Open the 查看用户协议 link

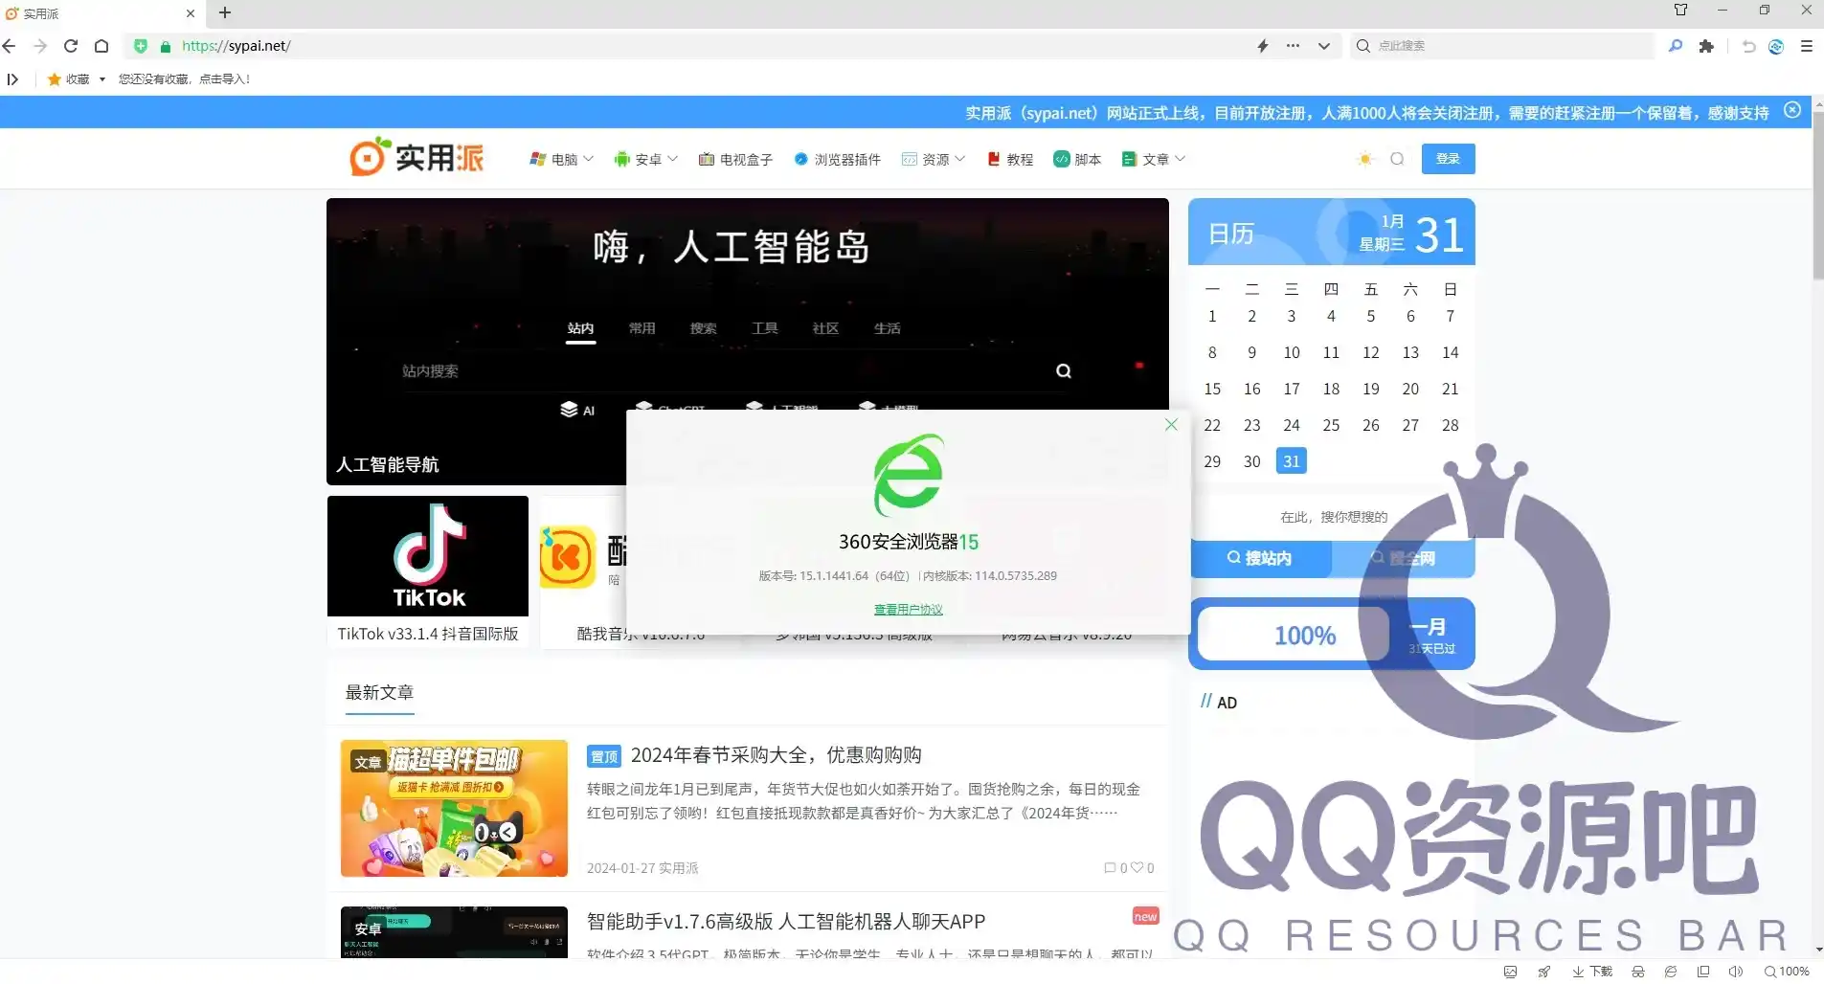tap(908, 610)
